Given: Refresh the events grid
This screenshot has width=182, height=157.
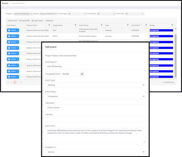Looking at the screenshot, I should [49, 21].
